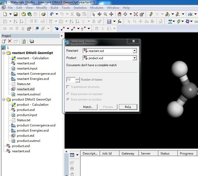Select Base preview on product option
The image size is (198, 176).
click(68, 100)
